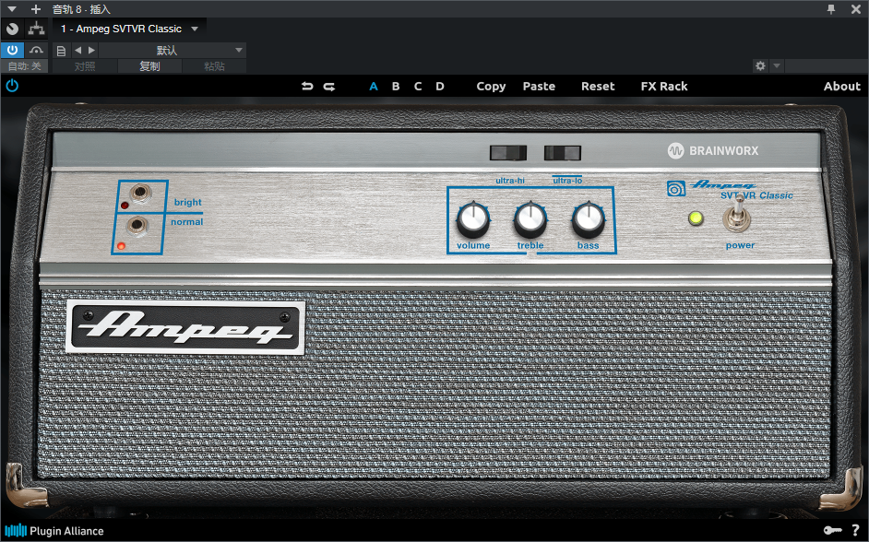Screen dimensions: 869x542
Task: Click the 'SVT VR Classic' text
Action: [756, 195]
